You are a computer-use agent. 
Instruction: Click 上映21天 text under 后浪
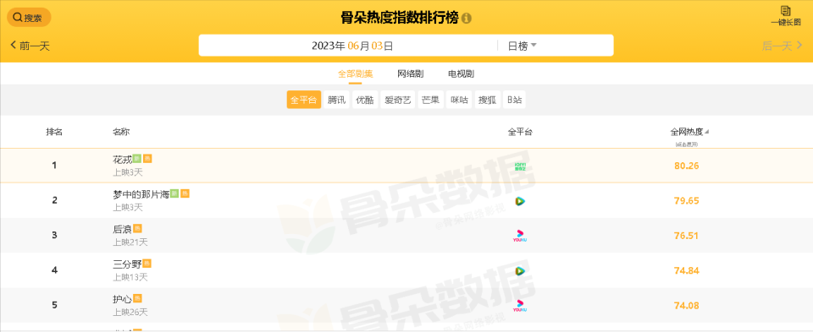coord(130,242)
